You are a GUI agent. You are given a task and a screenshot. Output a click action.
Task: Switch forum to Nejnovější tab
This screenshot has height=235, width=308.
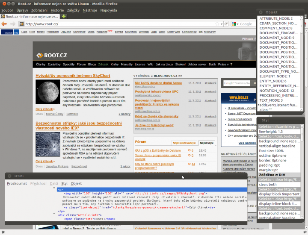point(207,143)
